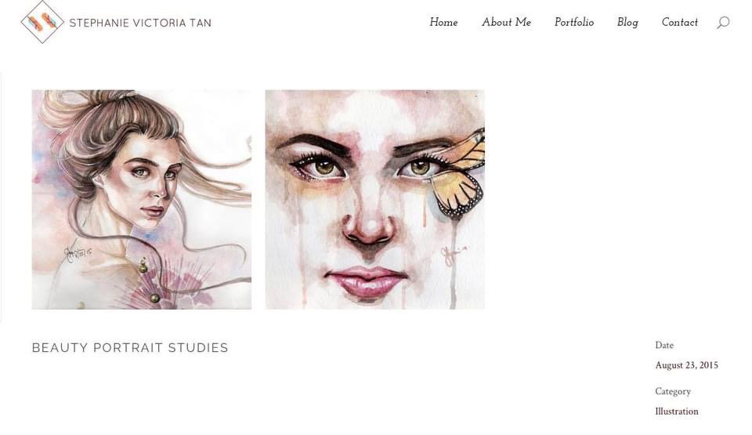View the woman with bun portrait
Viewport: 752px width, 435px height.
(x=142, y=199)
